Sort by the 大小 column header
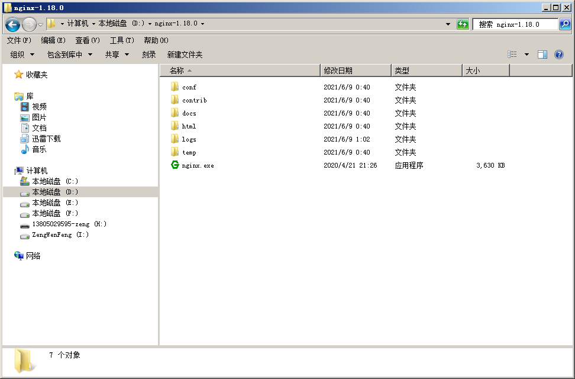Image resolution: width=575 pixels, height=379 pixels. [486, 70]
